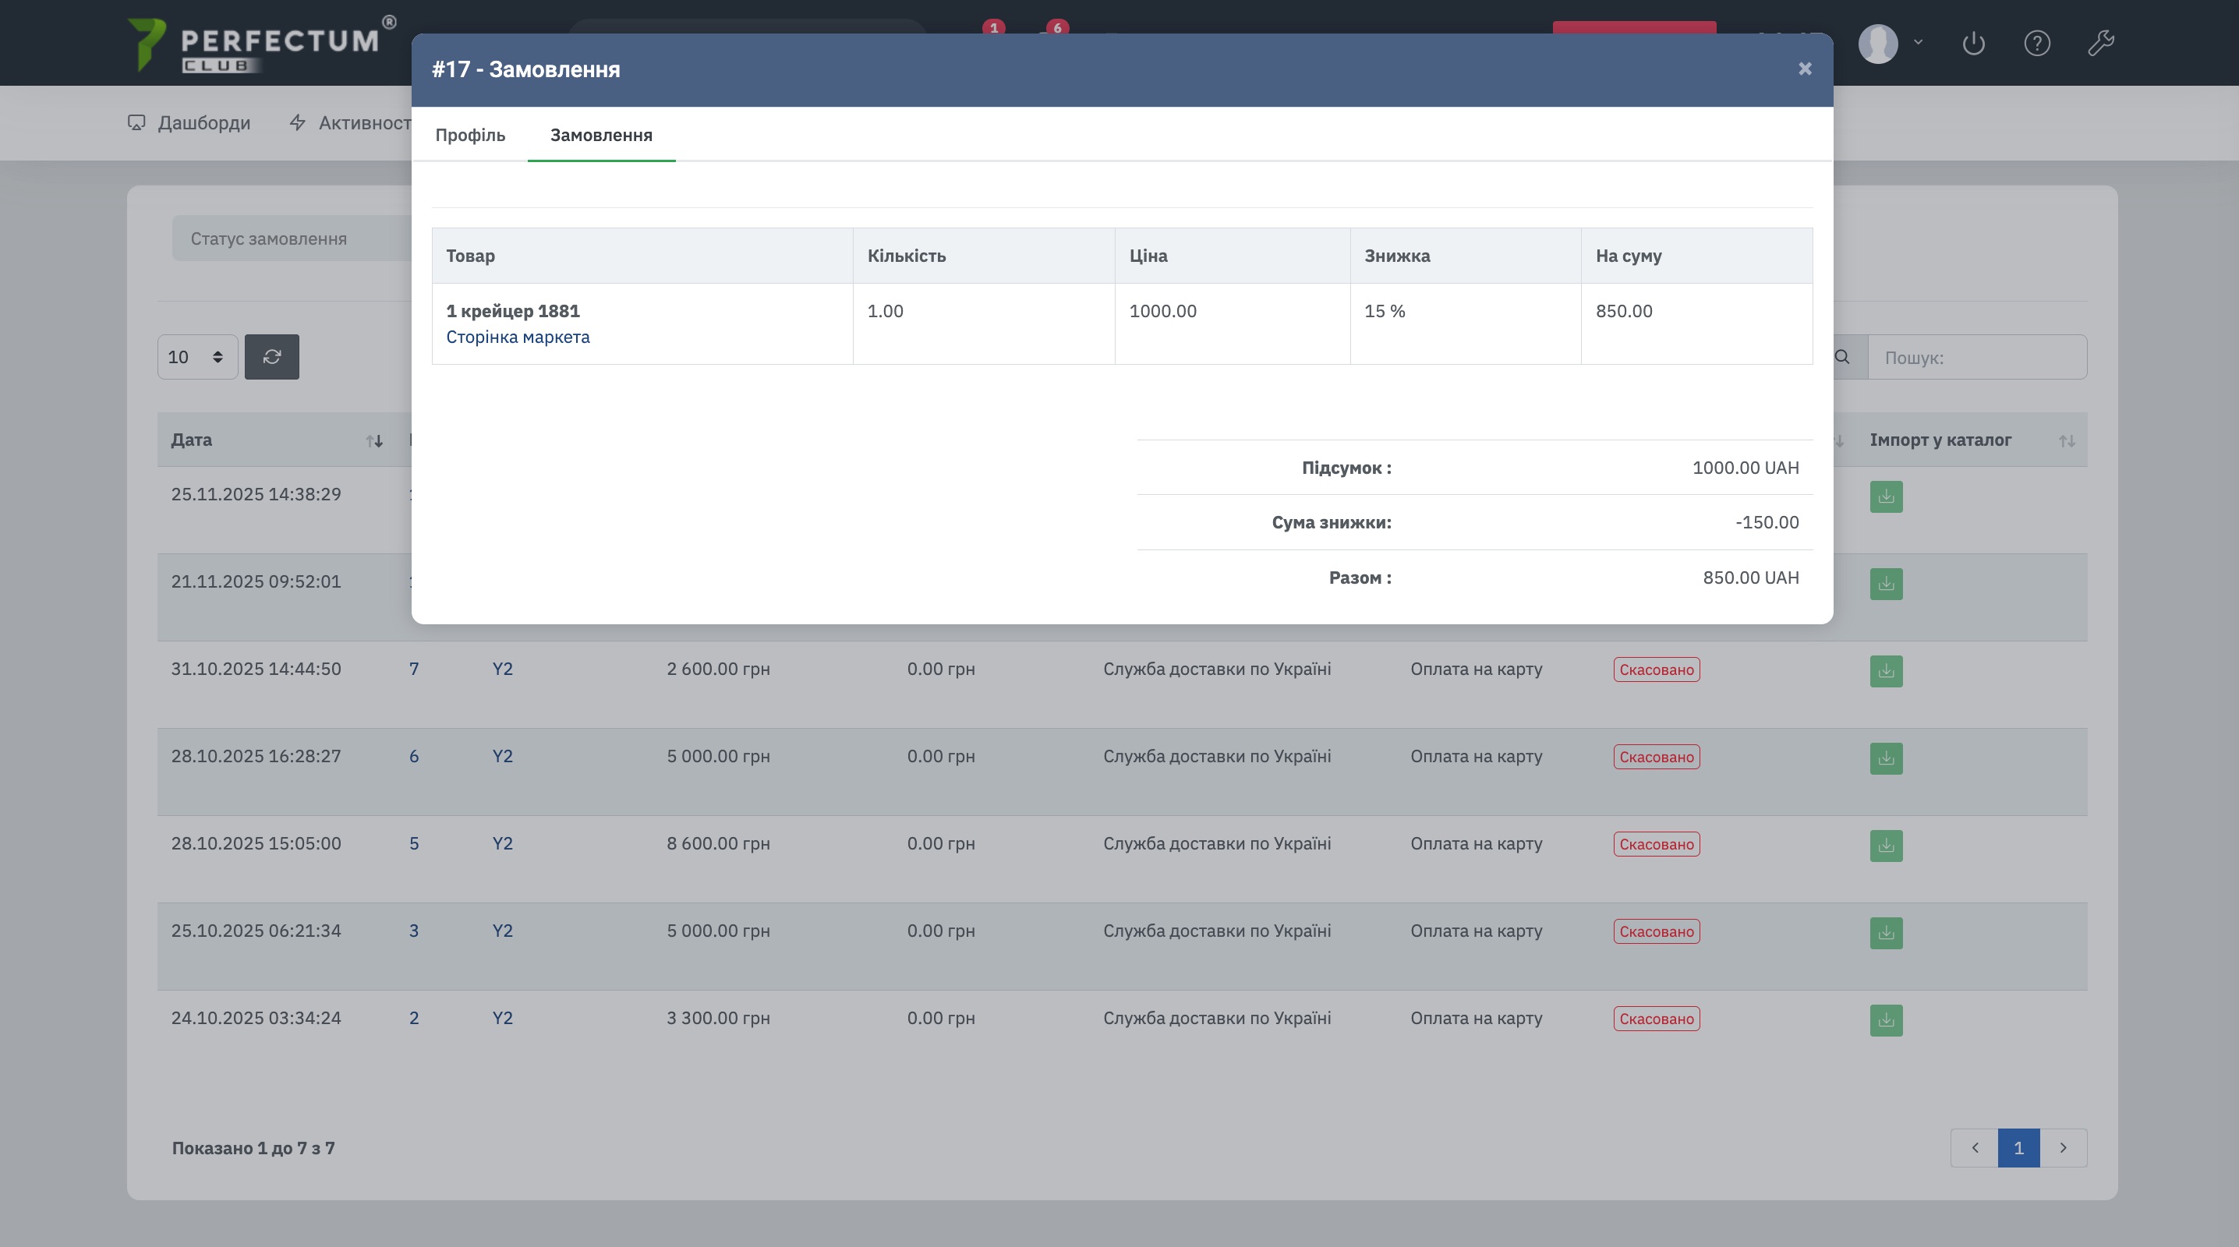This screenshot has height=1247, width=2239.
Task: Click the import icon for 25.11.2025 order
Action: coord(1885,496)
